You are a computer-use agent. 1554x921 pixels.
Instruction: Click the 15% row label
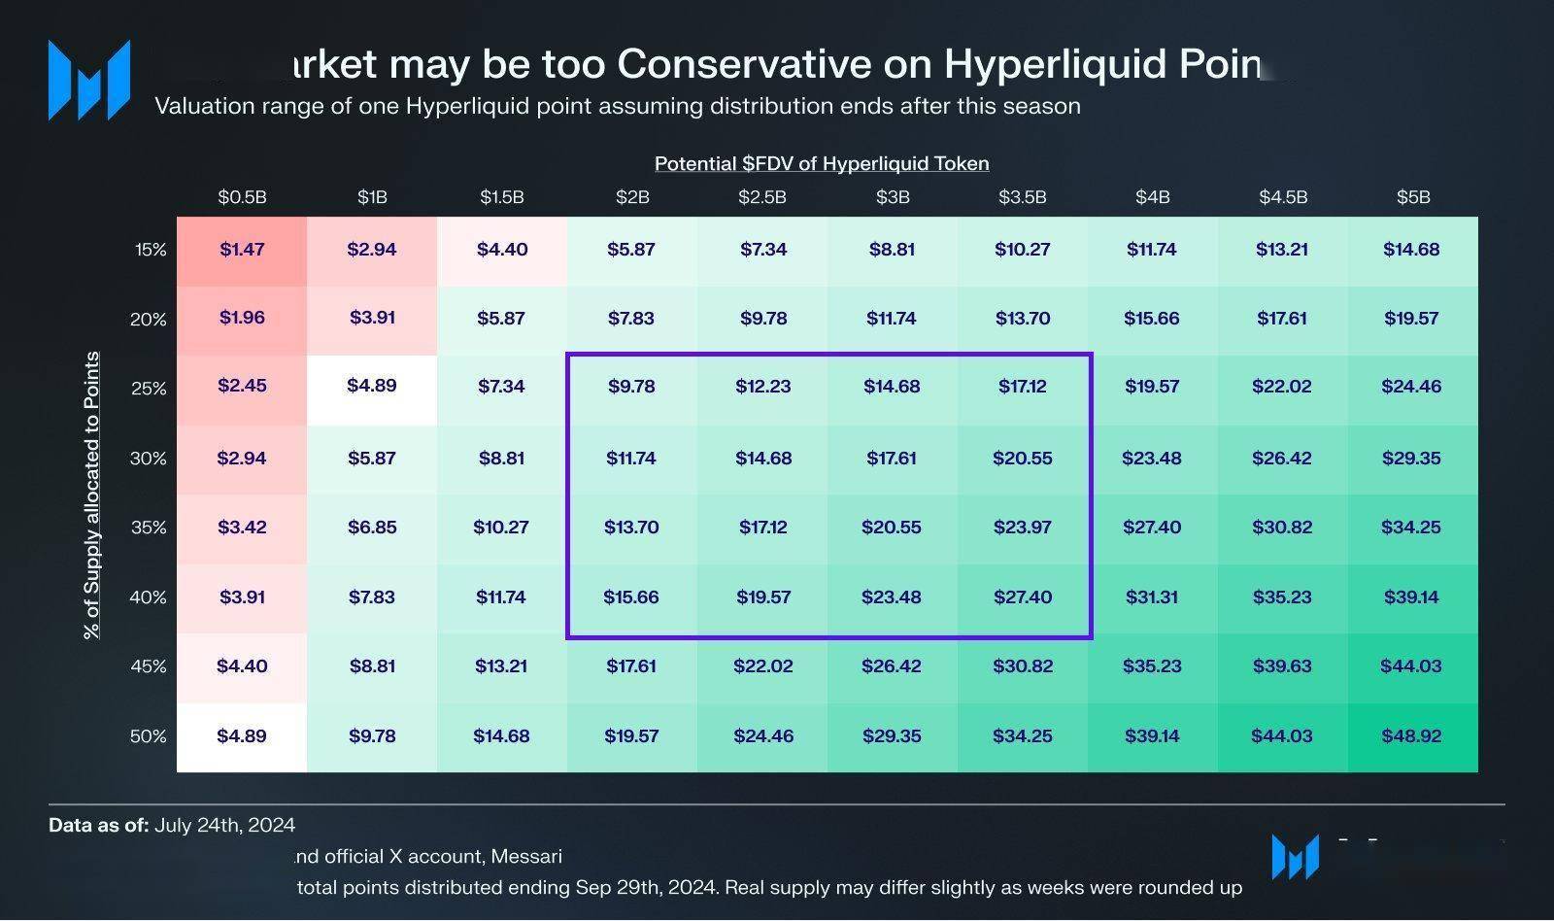(151, 250)
